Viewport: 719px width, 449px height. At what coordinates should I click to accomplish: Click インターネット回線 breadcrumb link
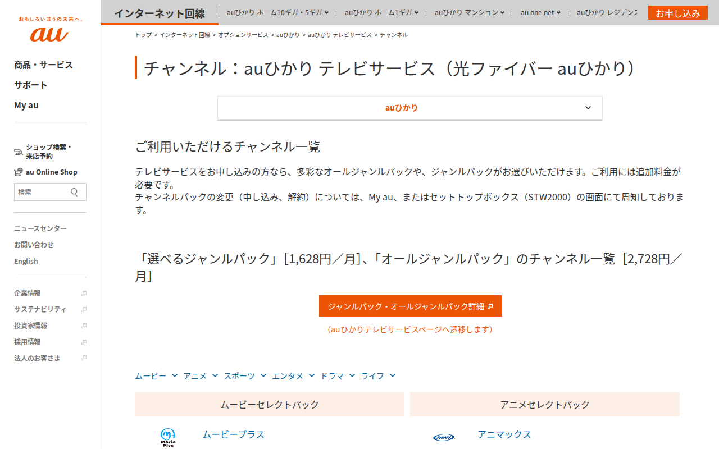click(x=185, y=35)
